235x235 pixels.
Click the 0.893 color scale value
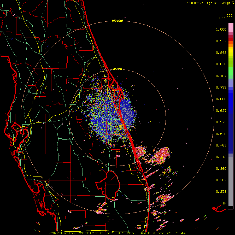(221, 52)
